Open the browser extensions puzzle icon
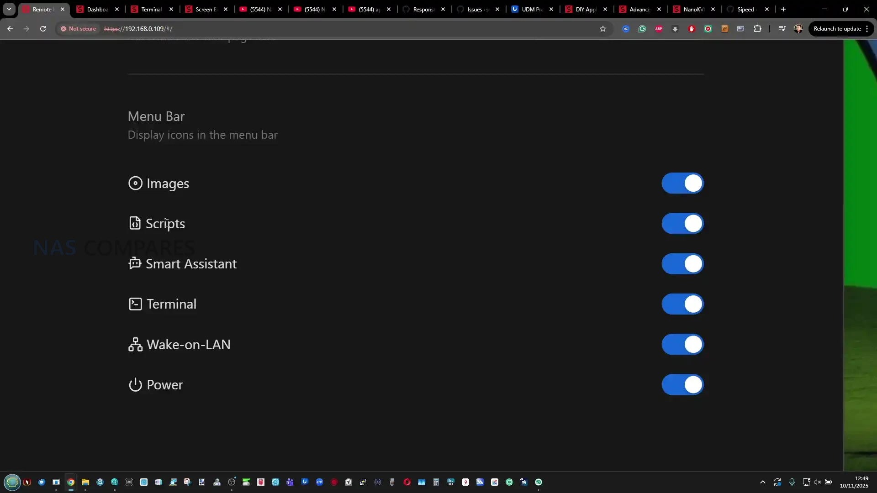 (757, 29)
